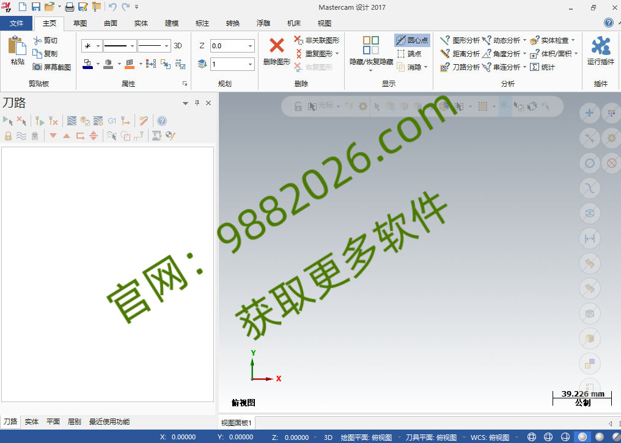Click the Save icon in quick access toolbar
Viewport: 621px width, 443px height.
tap(35, 7)
